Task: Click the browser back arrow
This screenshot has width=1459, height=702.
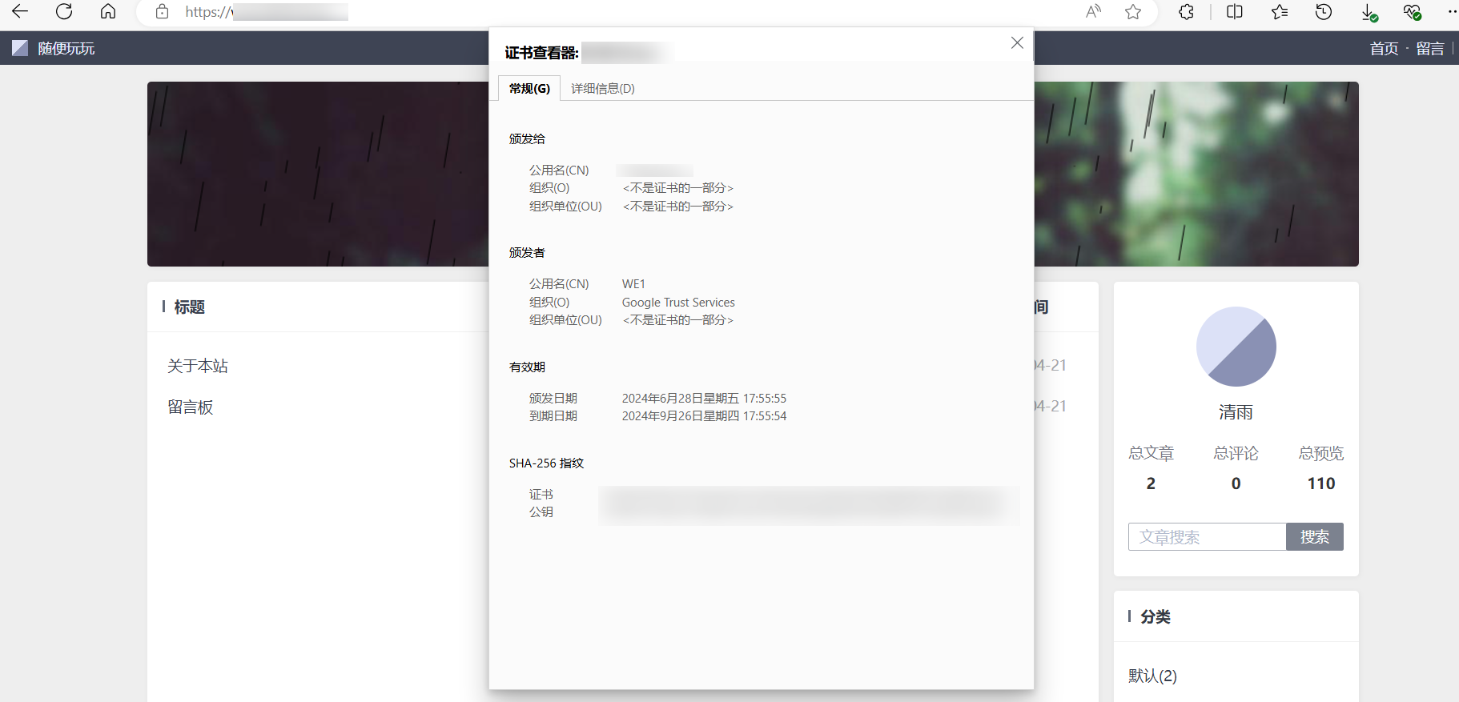Action: (20, 11)
